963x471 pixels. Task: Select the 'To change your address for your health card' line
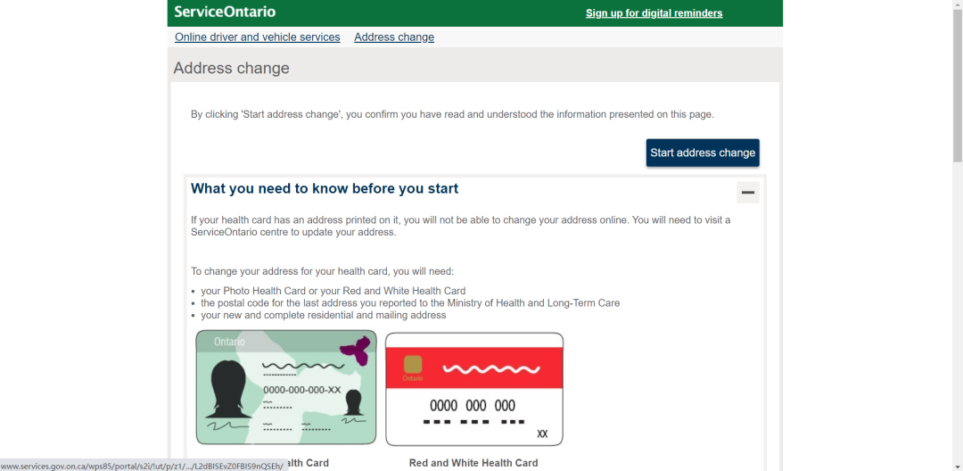323,271
